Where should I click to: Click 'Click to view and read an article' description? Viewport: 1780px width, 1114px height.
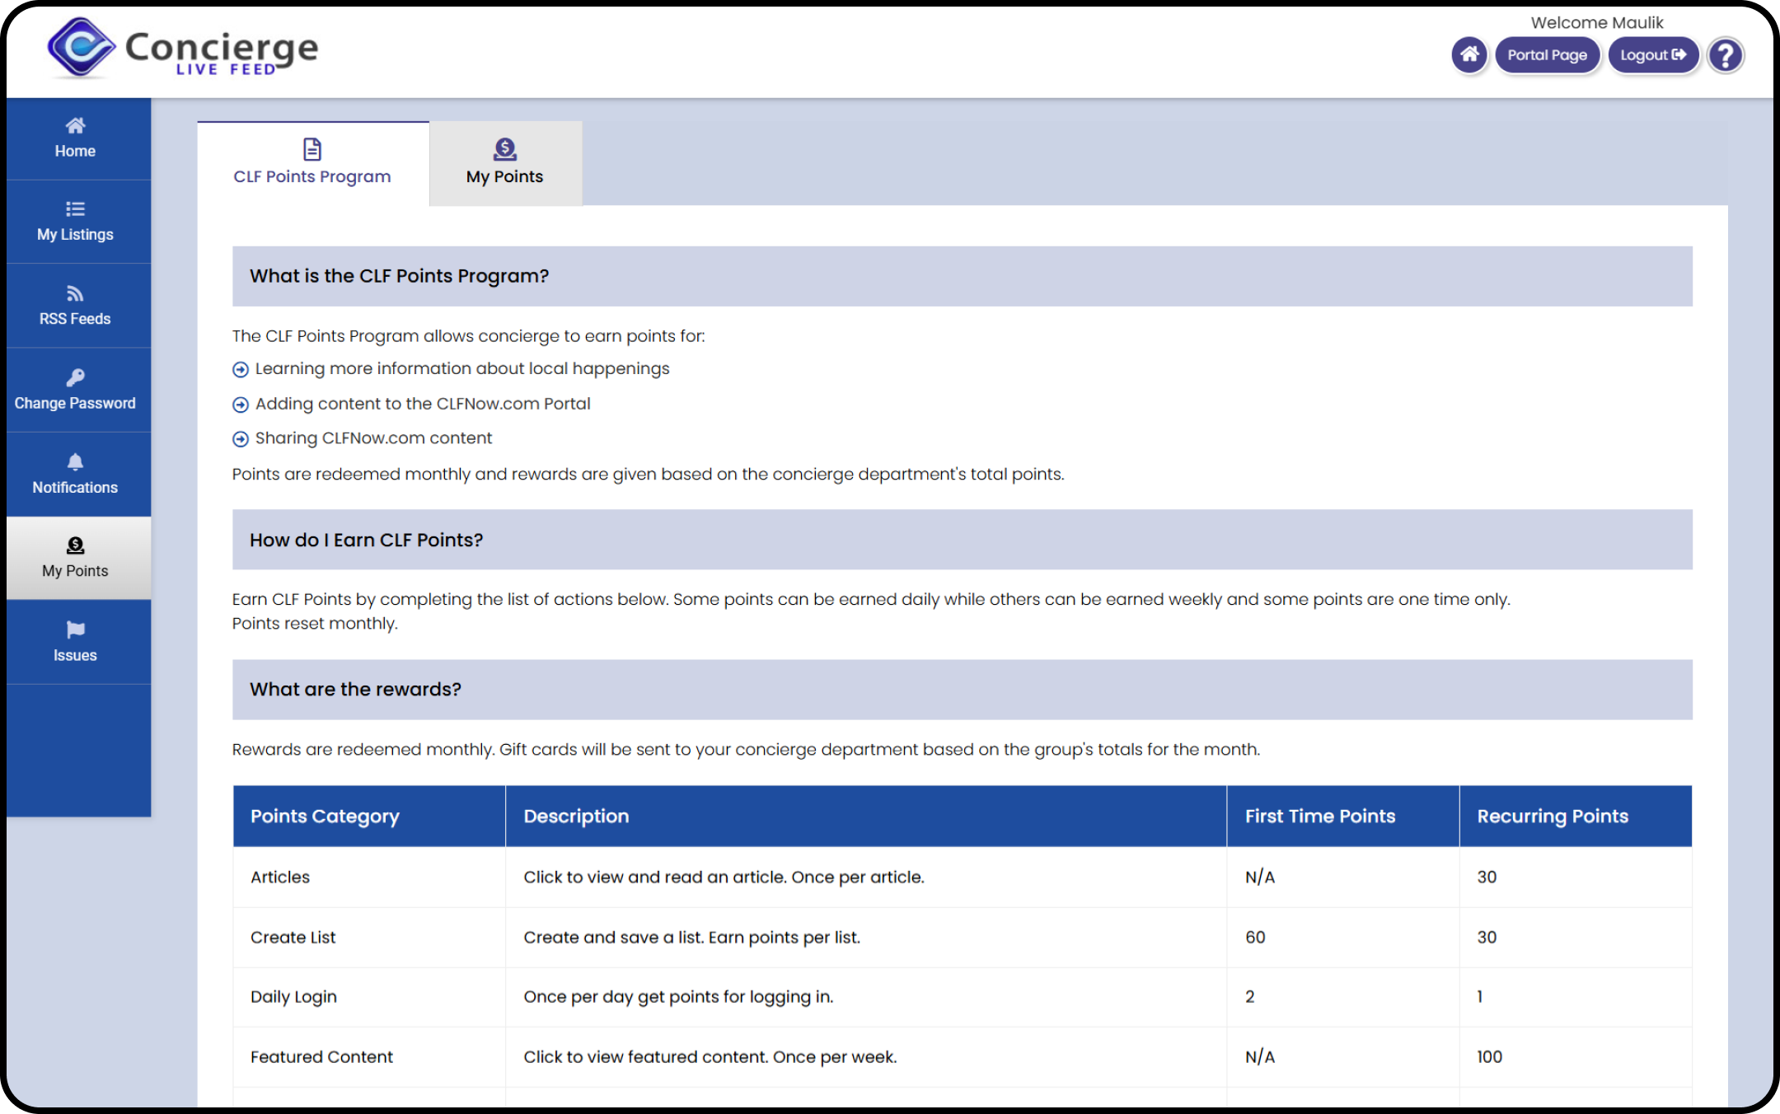[724, 877]
